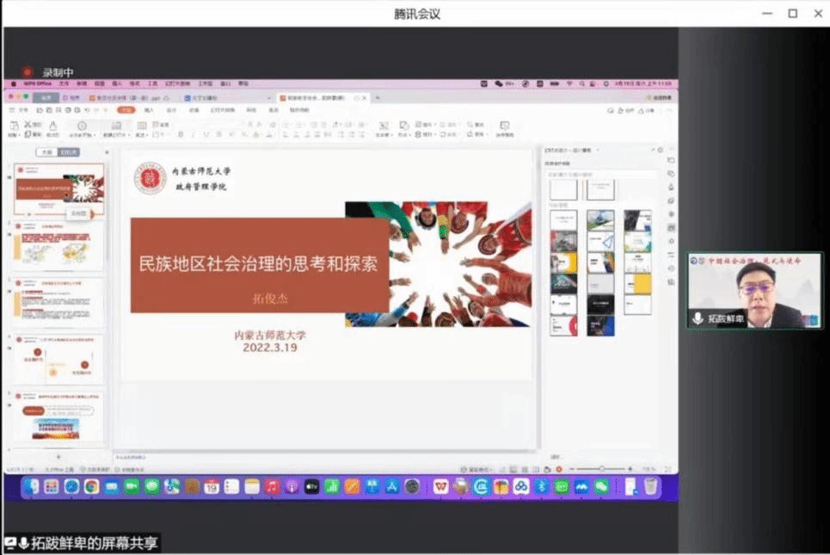The height and width of the screenshot is (555, 830).
Task: Click the add slide plus button below thumbnails
Action: tap(58, 456)
